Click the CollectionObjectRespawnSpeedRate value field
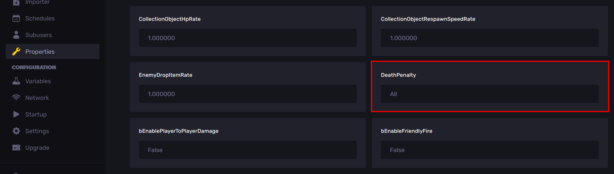The width and height of the screenshot is (614, 174). click(490, 38)
